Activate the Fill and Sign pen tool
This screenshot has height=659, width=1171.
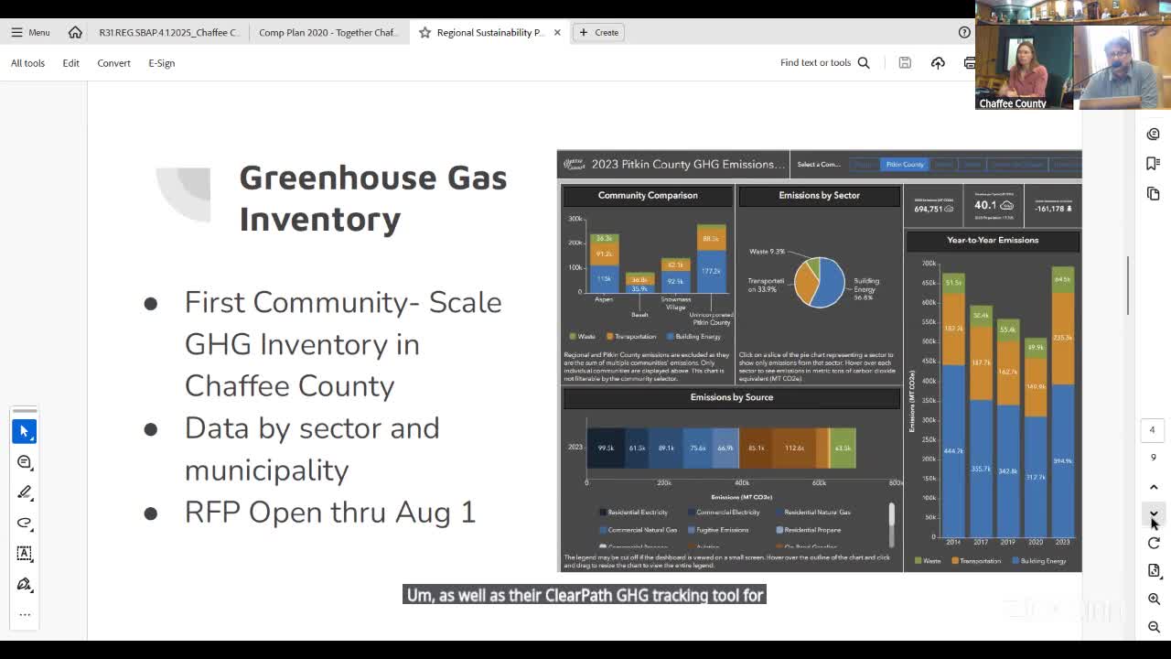point(25,583)
